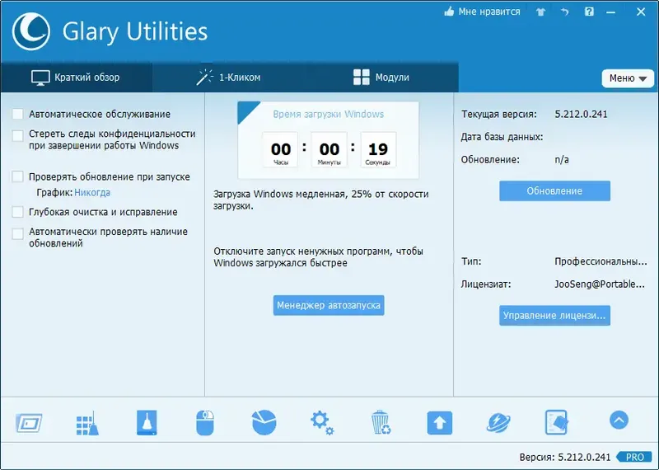Close the Glary Utilities window
The image size is (659, 470).
641,12
